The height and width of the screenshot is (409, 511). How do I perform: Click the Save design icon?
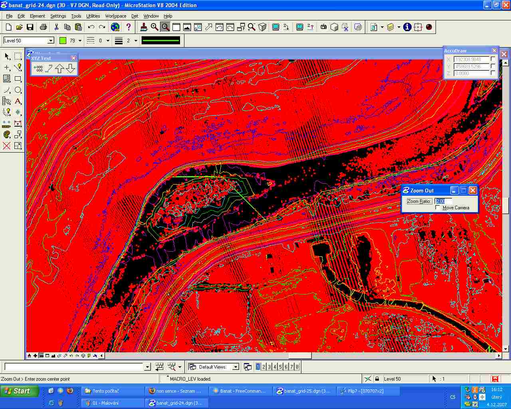(x=30, y=27)
